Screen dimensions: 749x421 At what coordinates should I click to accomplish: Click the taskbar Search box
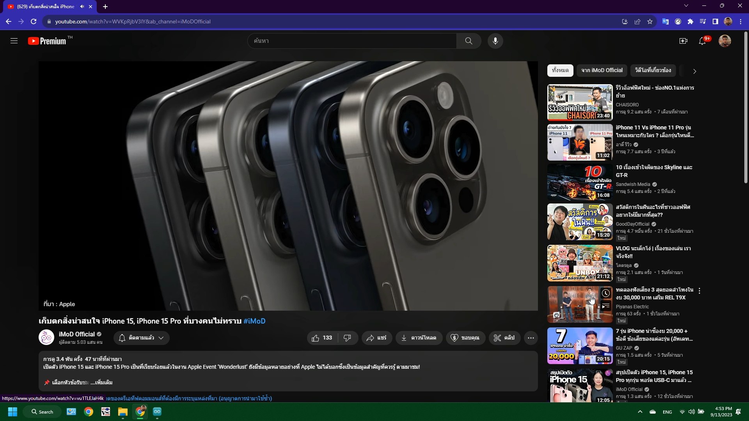pos(42,412)
